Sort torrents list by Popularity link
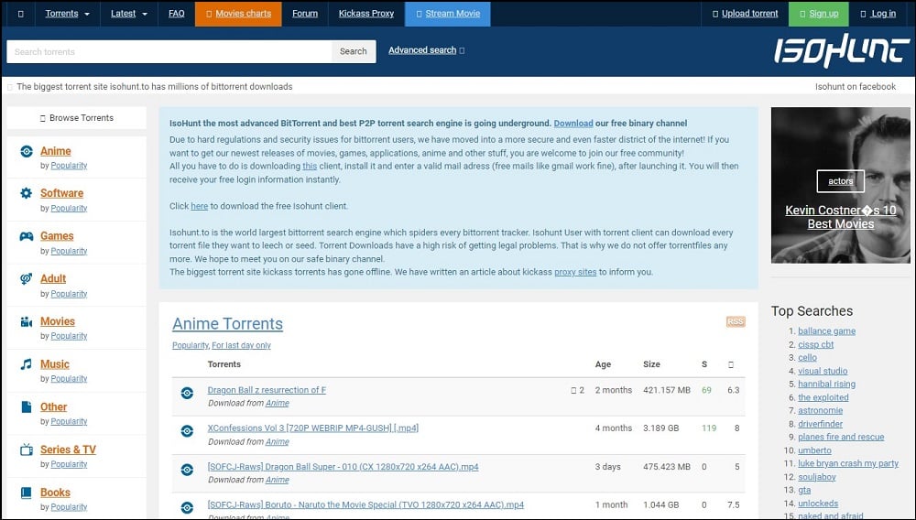916x520 pixels. (190, 345)
